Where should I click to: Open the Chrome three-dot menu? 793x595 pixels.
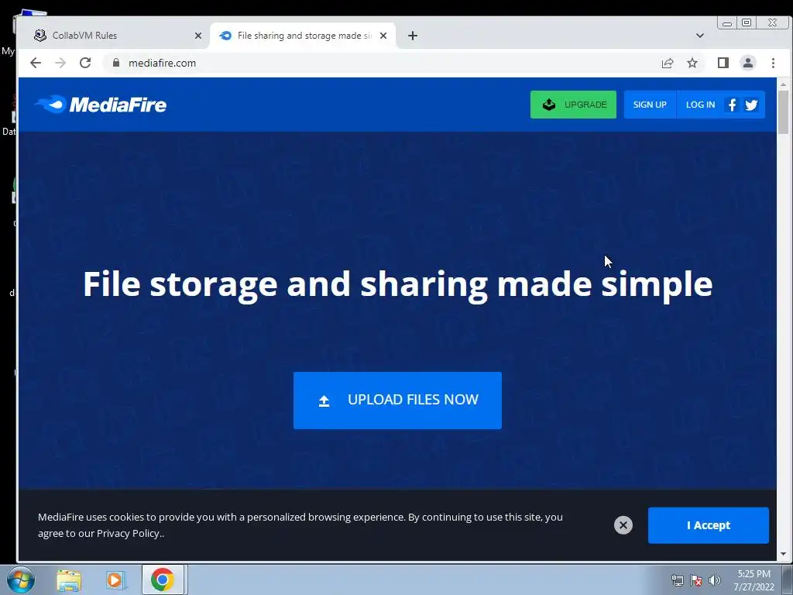(x=773, y=63)
